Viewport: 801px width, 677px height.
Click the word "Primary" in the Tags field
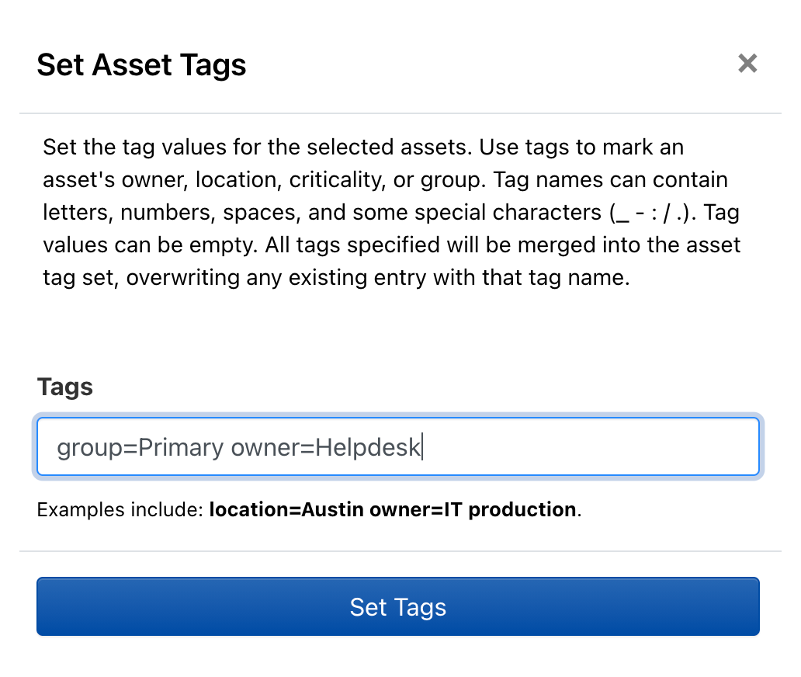tap(181, 448)
